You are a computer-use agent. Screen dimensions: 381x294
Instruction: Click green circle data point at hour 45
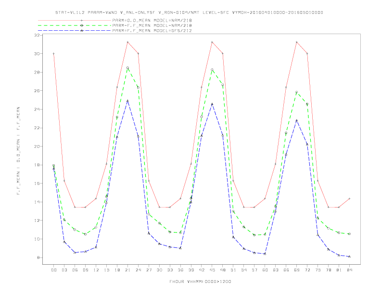point(212,70)
